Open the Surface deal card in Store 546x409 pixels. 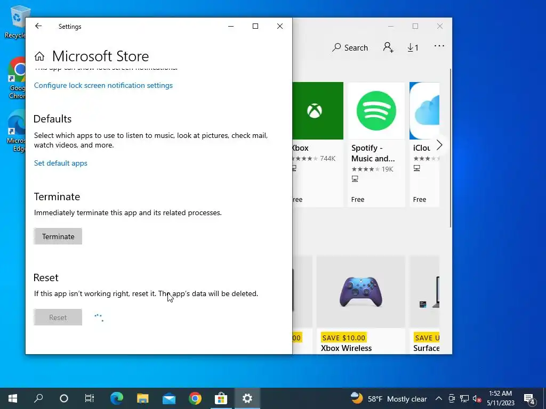pyautogui.click(x=424, y=305)
